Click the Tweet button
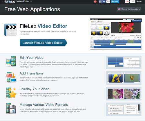The image size is (145, 121). (x=115, y=1)
